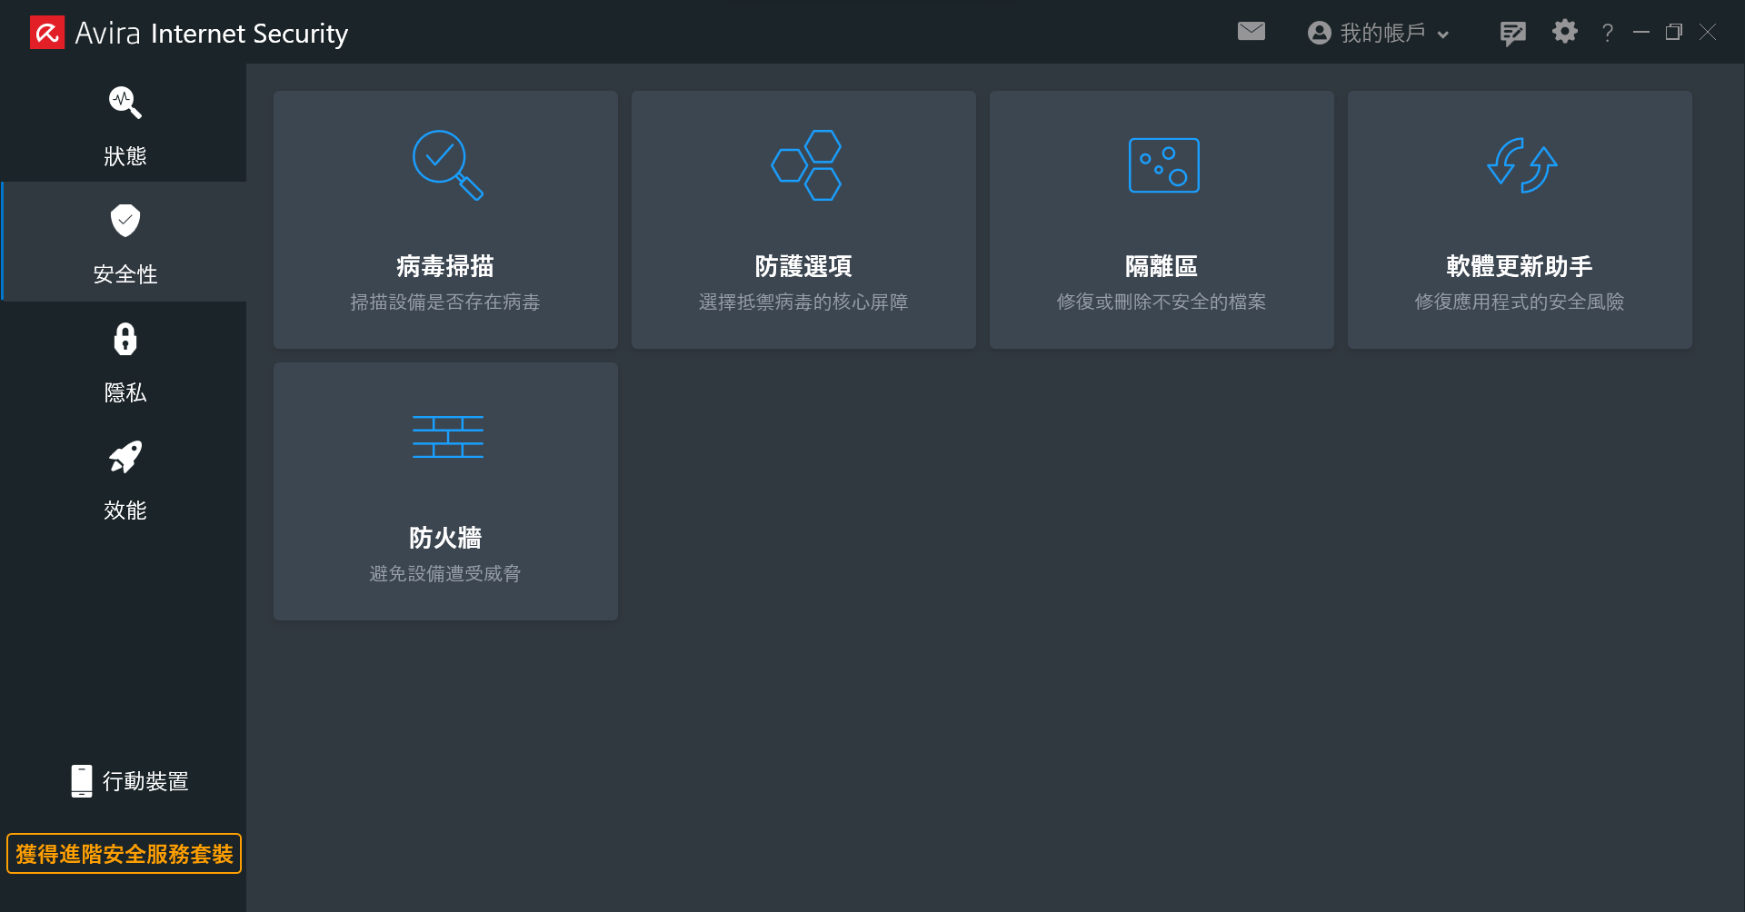Open the 隔離區 quarantine icon

pyautogui.click(x=1163, y=165)
